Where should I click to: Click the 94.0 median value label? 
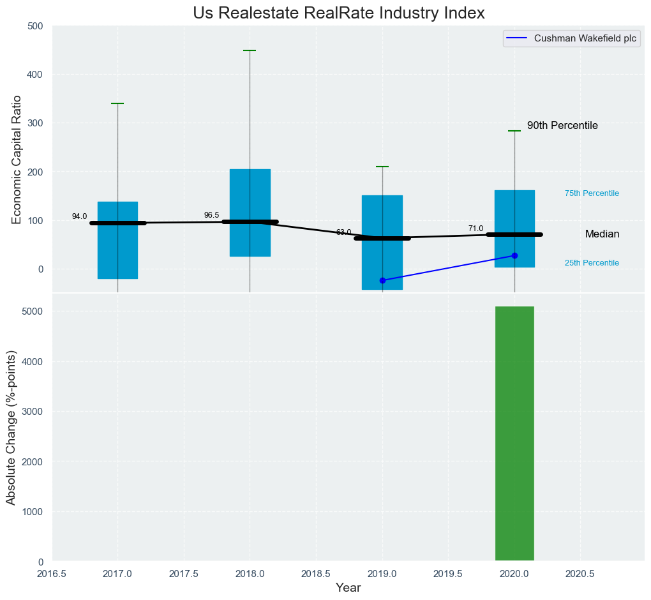tap(79, 216)
